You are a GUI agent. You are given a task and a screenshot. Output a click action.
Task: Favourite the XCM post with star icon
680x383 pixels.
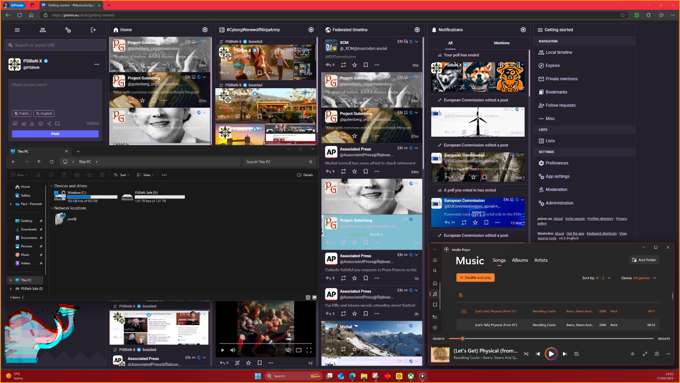(355, 65)
